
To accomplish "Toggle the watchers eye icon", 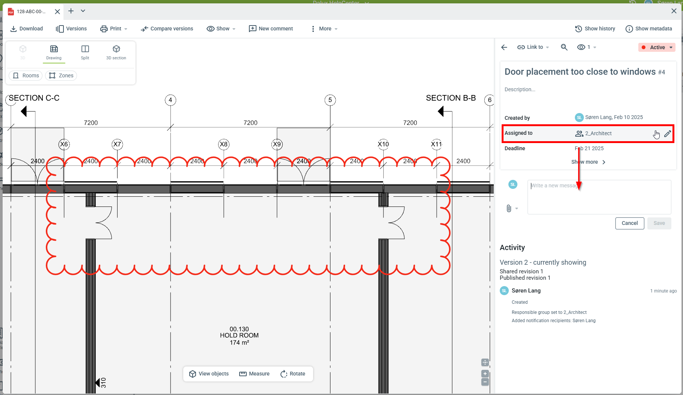I will 581,47.
